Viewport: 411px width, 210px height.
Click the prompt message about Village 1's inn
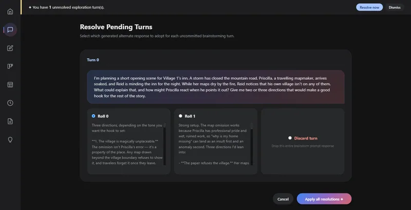point(216,87)
